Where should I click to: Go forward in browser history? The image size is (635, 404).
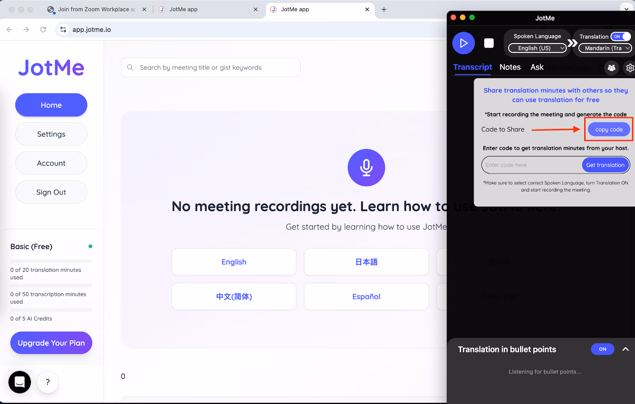point(26,29)
